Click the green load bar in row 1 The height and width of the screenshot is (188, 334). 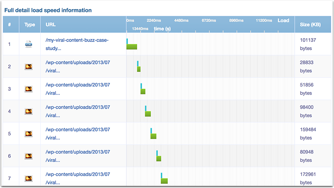click(x=132, y=47)
